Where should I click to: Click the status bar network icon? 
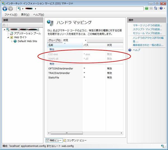coord(163,146)
